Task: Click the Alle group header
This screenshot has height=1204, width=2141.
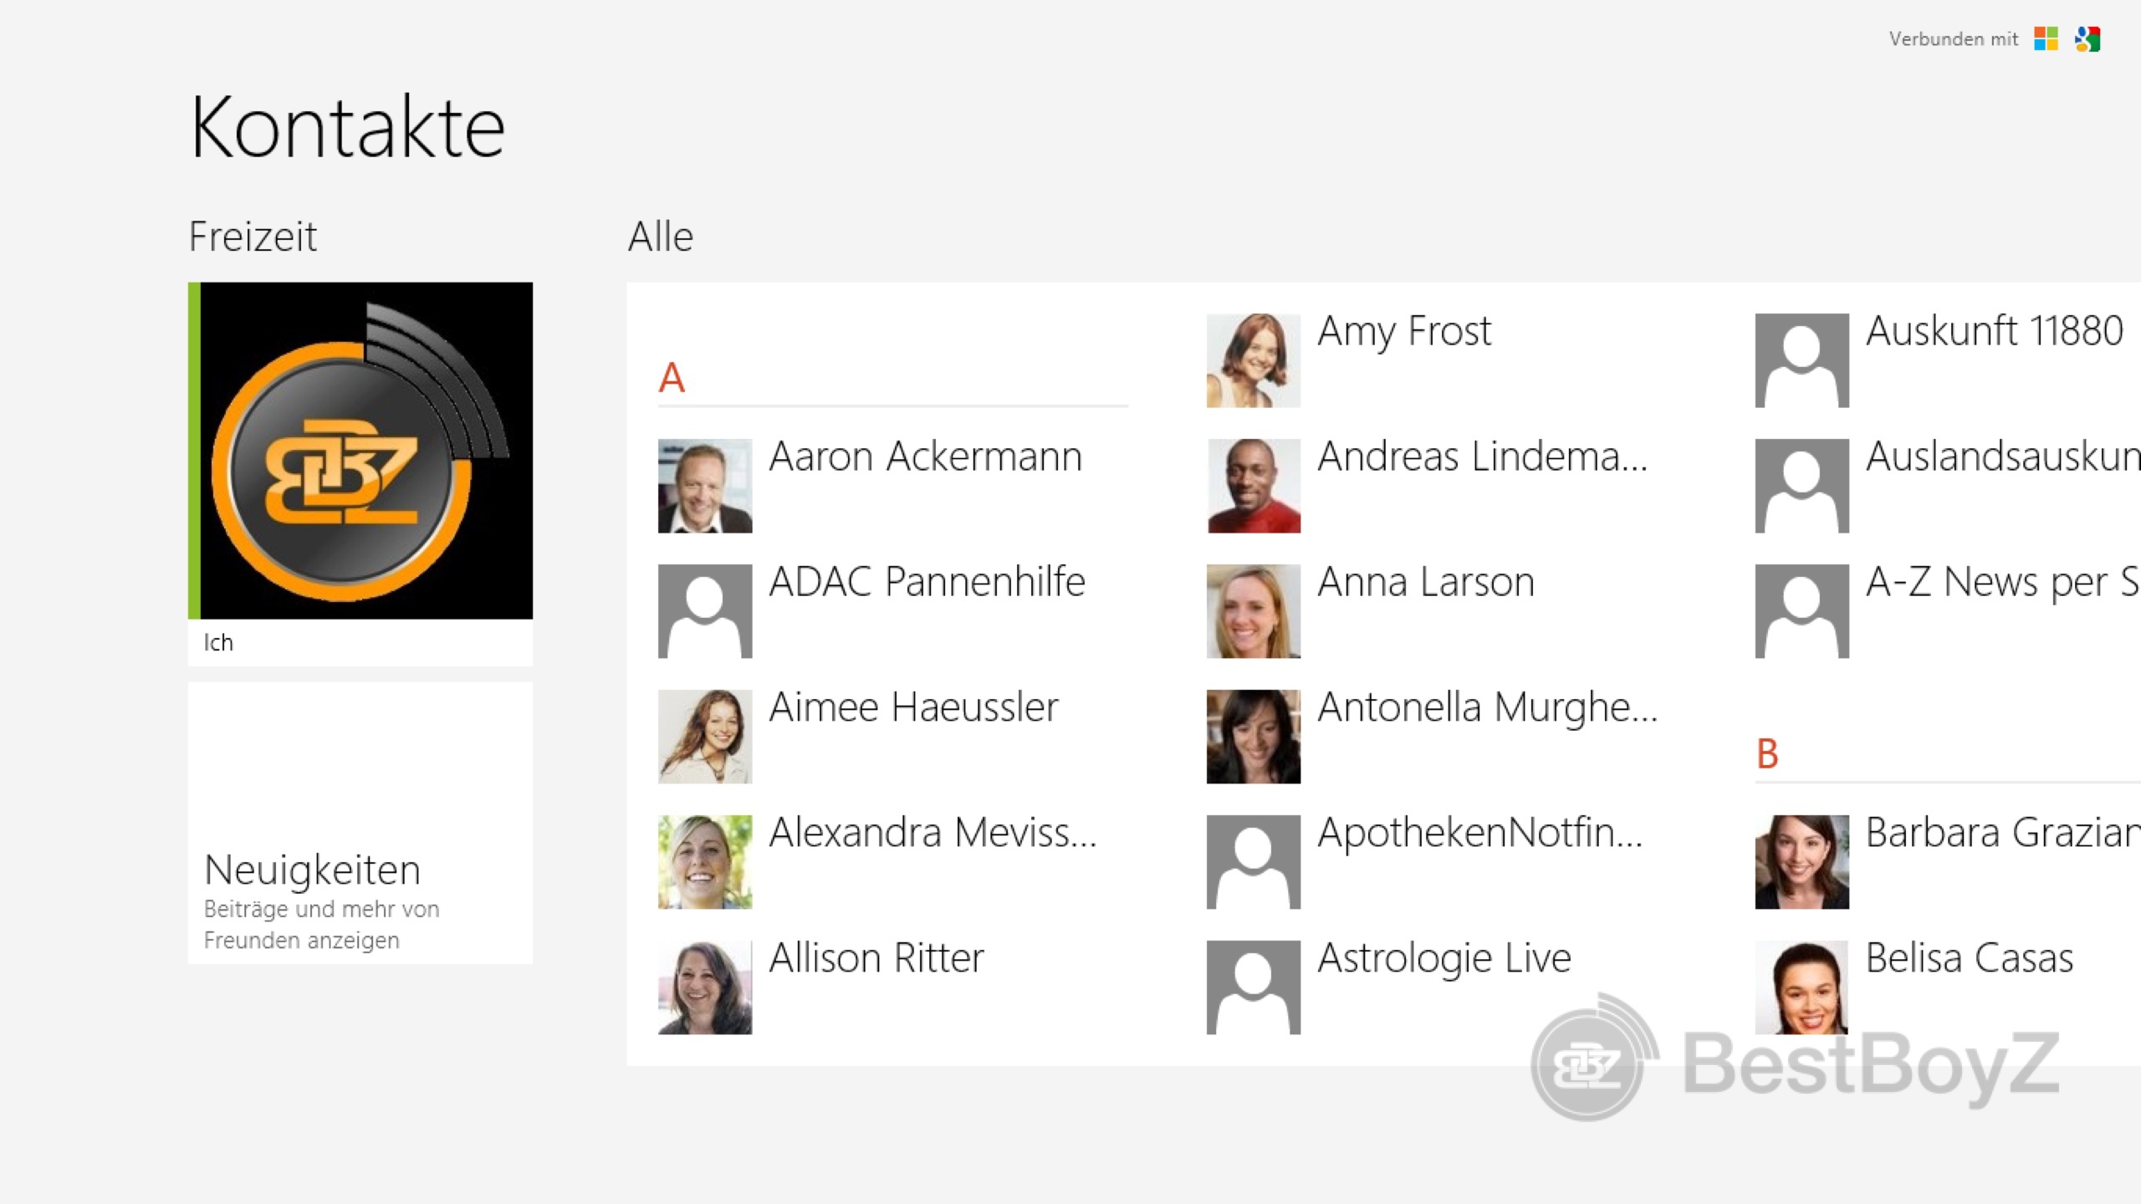Action: coord(661,237)
